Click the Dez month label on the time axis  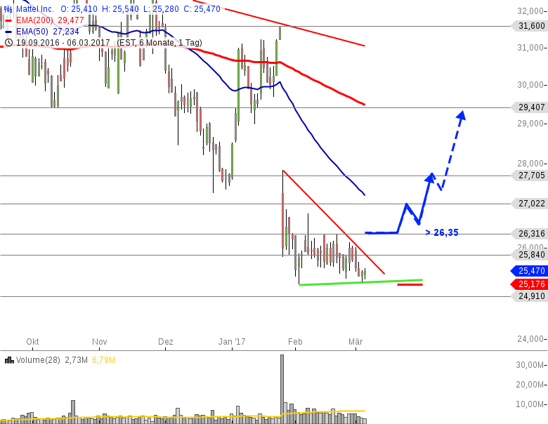point(166,342)
